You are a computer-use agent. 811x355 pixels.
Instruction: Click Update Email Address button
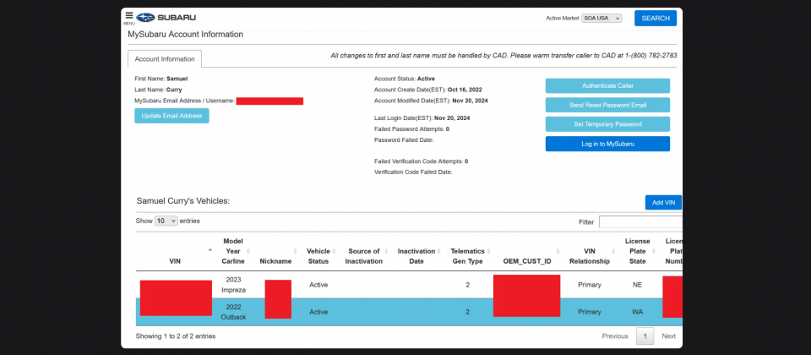point(171,116)
